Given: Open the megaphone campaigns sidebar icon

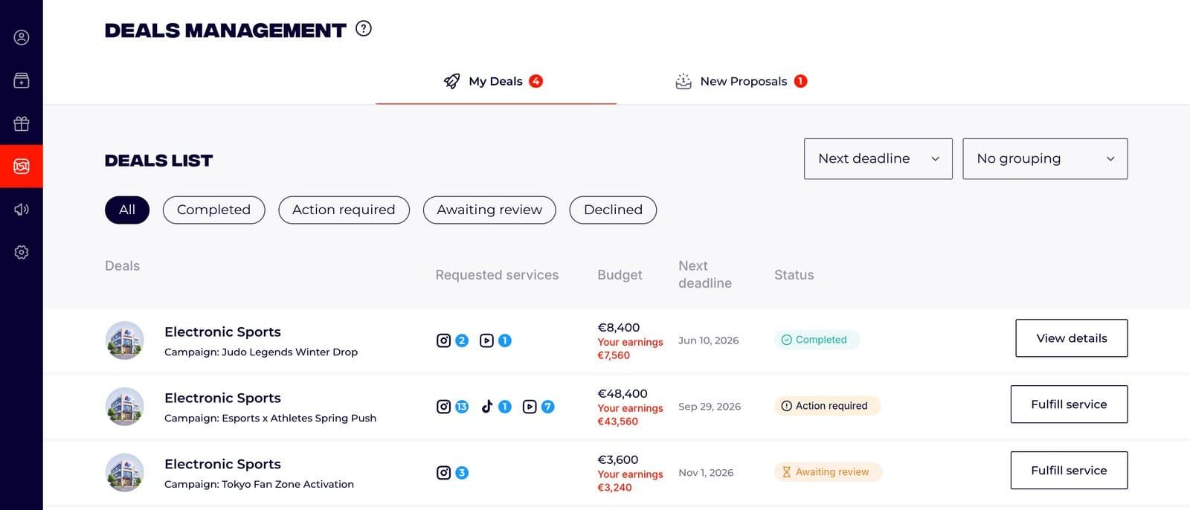Looking at the screenshot, I should (22, 210).
